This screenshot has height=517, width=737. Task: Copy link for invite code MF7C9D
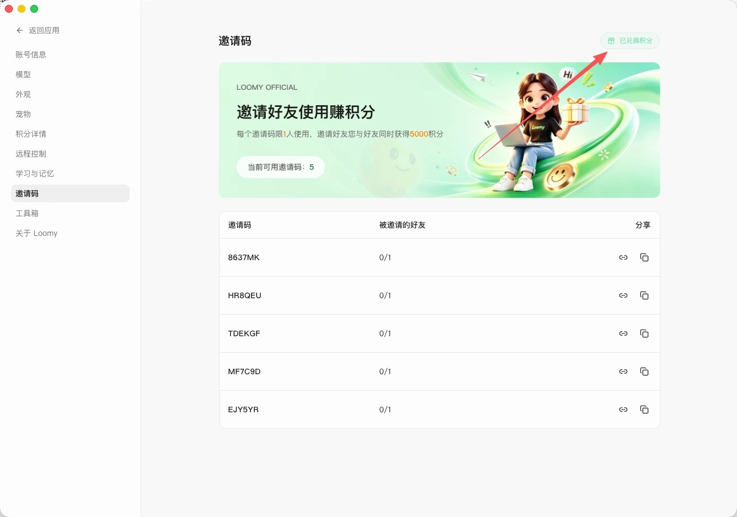pyautogui.click(x=623, y=371)
